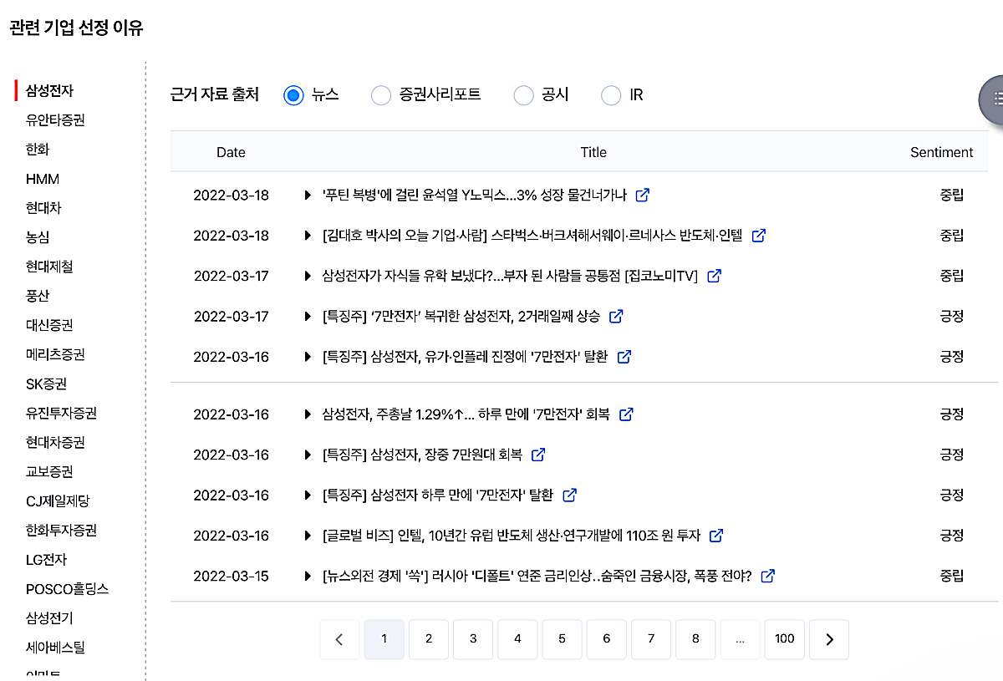Go to page 2 in pagination
The width and height of the screenshot is (1003, 681).
click(x=429, y=639)
